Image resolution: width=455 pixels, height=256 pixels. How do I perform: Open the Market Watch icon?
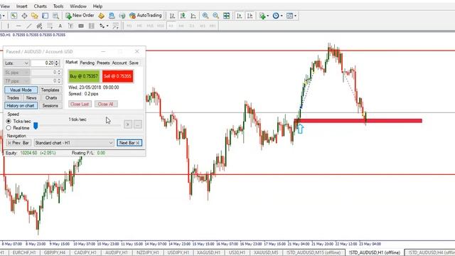[14, 16]
